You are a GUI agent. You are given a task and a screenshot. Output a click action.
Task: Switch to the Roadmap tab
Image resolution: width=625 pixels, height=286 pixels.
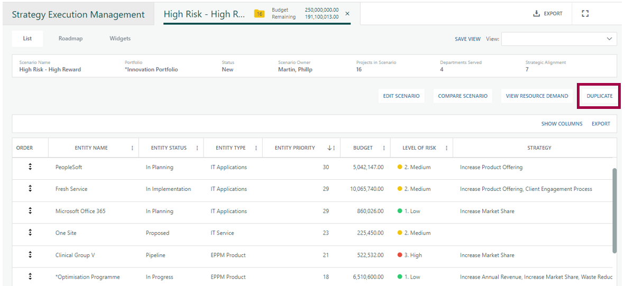tap(70, 39)
